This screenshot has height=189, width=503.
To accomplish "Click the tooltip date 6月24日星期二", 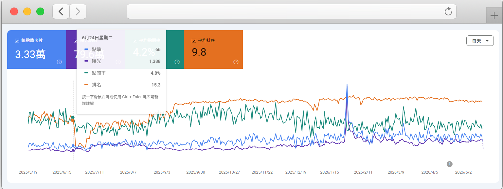I will 97,38.
